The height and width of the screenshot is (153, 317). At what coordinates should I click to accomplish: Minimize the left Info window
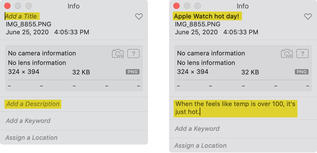[18, 6]
